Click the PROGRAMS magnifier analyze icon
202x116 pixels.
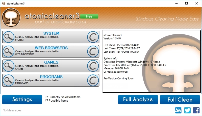pyautogui.click(x=9, y=80)
